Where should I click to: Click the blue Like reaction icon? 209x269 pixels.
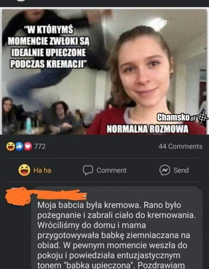[20, 146]
